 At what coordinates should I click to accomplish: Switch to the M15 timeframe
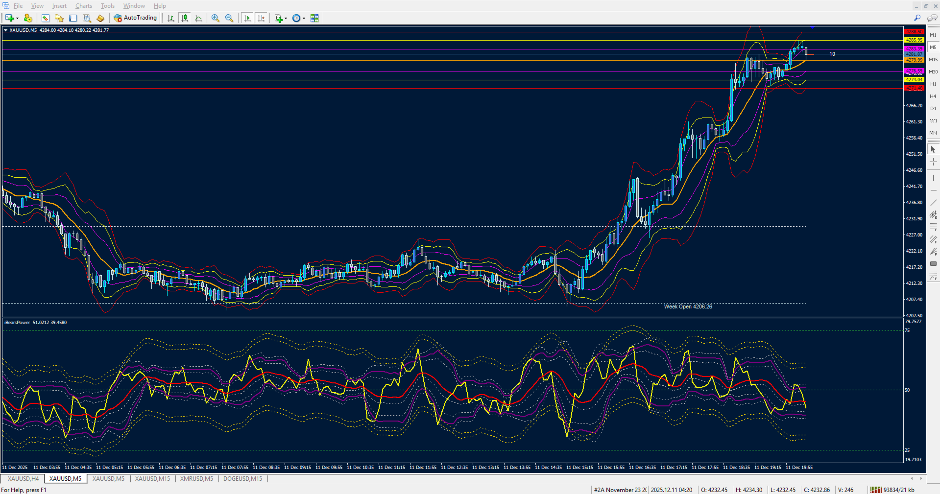(933, 60)
